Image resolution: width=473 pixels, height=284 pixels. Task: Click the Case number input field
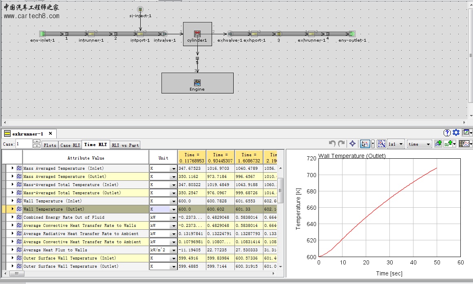24,144
